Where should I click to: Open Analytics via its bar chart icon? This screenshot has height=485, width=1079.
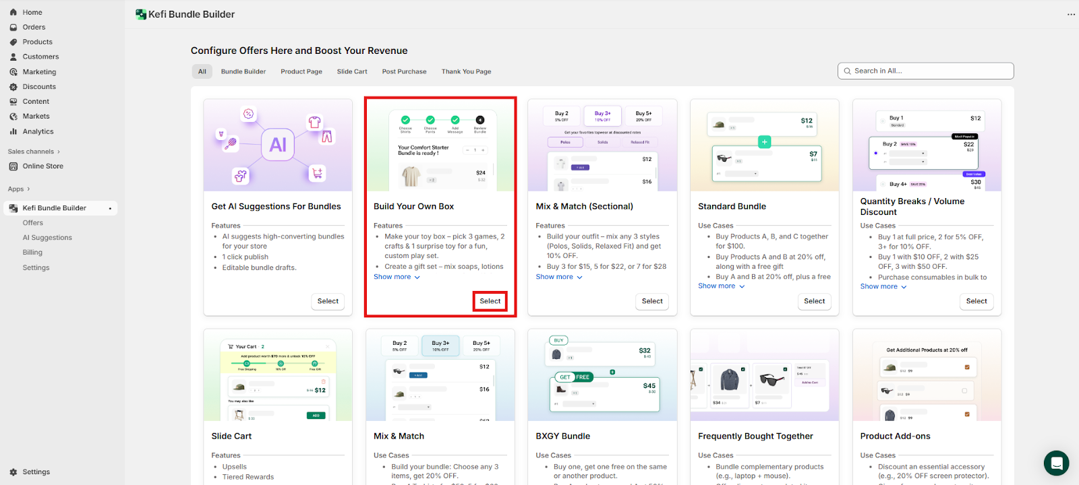tap(13, 132)
